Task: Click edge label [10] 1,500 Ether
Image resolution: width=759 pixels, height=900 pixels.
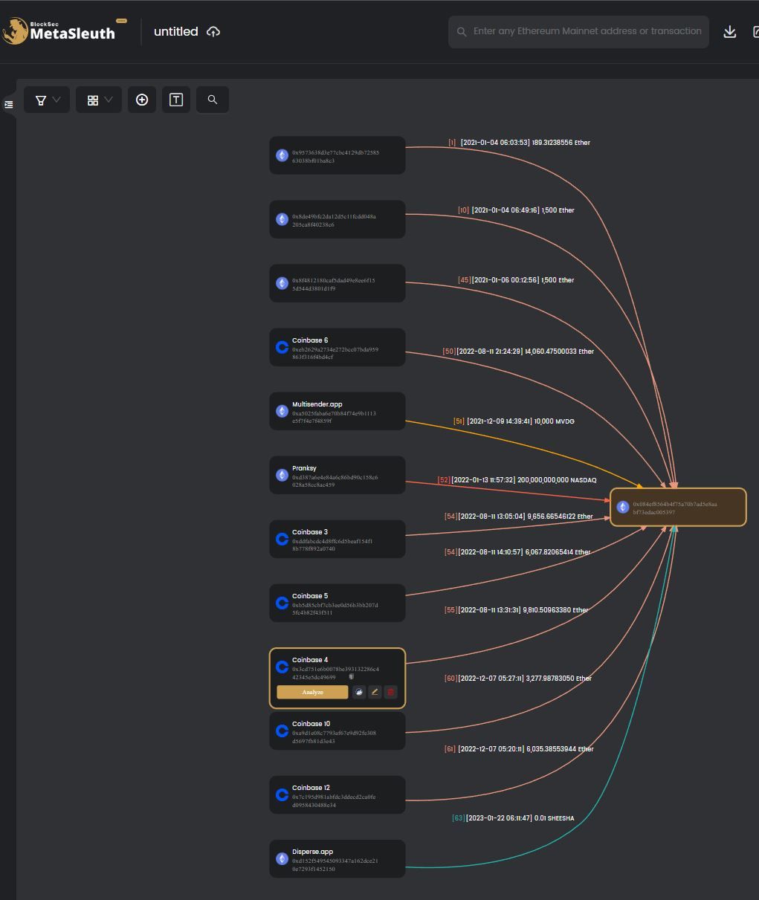Action: tap(516, 210)
